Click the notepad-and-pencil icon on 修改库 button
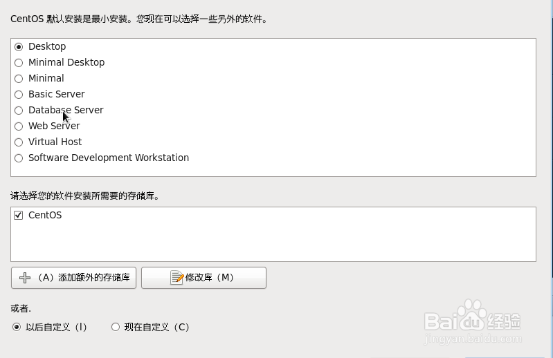This screenshot has height=358, width=553. tap(176, 278)
